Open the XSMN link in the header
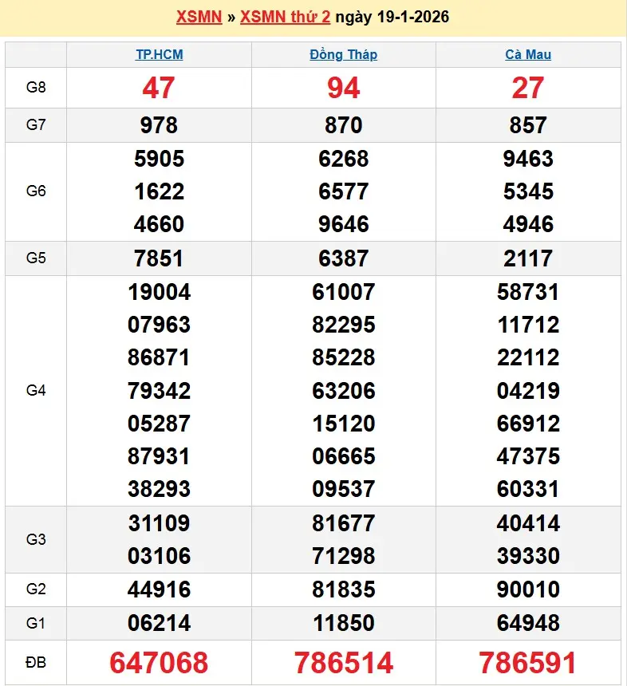This screenshot has height=686, width=627. [198, 17]
